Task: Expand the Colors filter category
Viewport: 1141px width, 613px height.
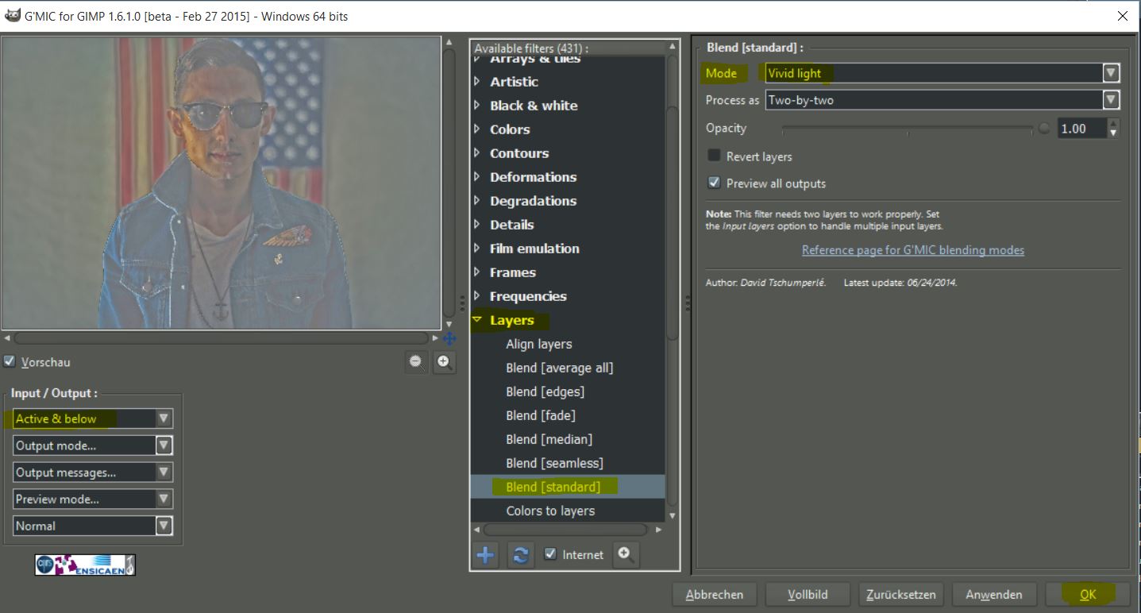Action: [x=476, y=129]
